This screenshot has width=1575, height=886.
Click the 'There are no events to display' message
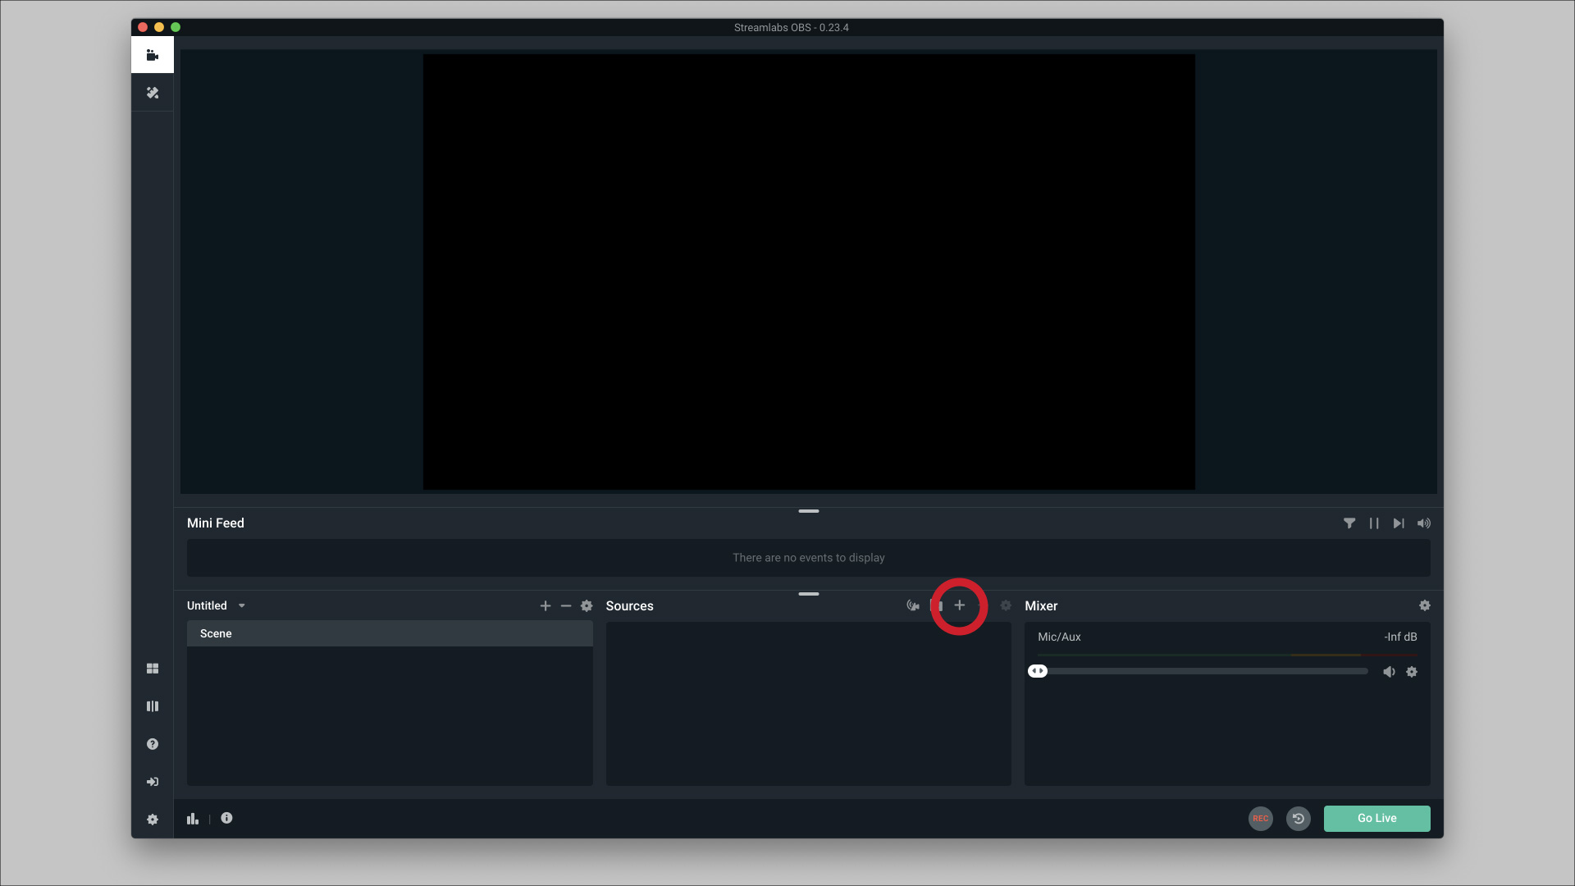(809, 558)
